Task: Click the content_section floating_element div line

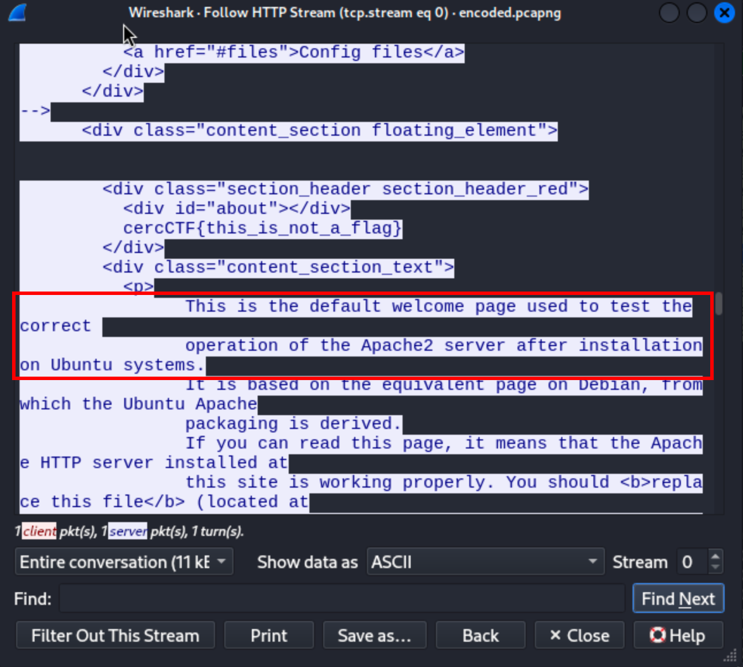Action: pyautogui.click(x=319, y=131)
